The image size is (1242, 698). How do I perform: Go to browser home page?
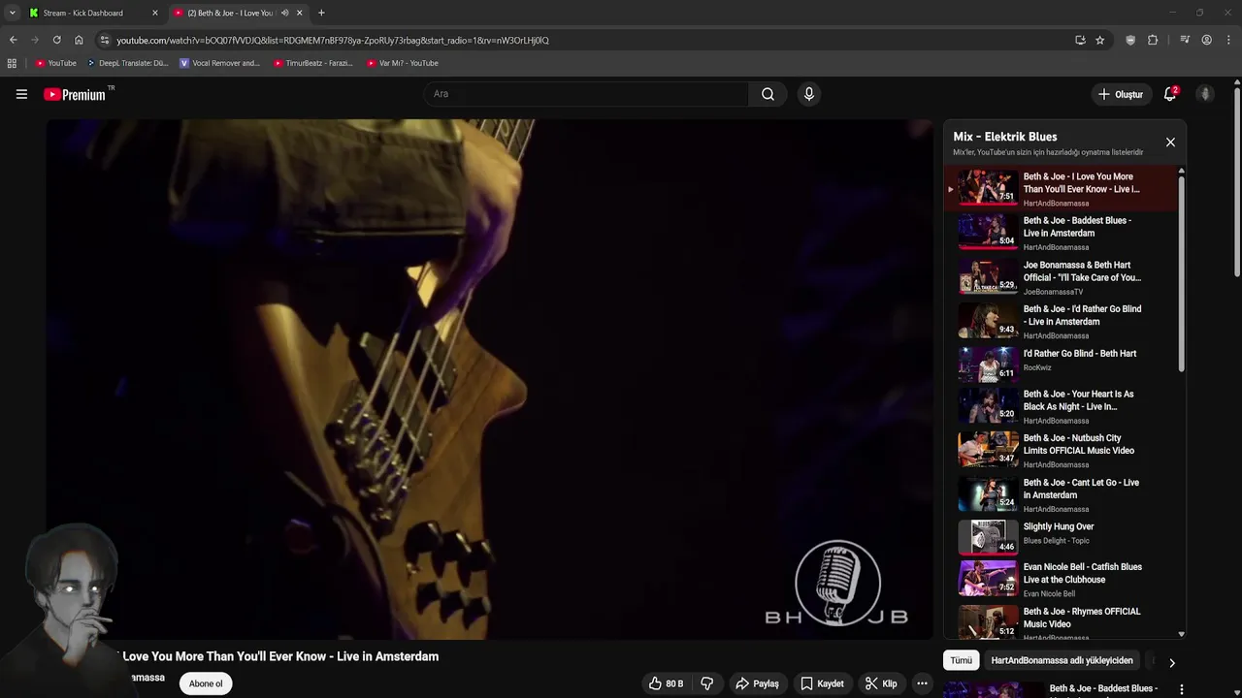79,40
